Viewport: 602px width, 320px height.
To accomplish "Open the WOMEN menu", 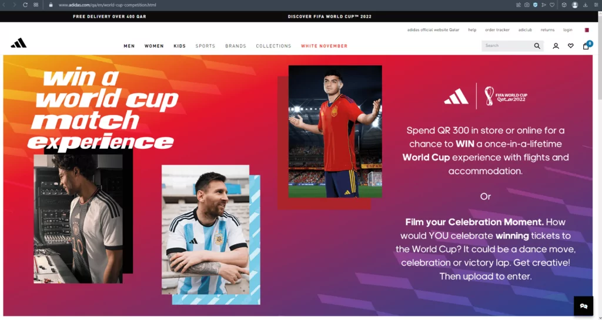I will (x=154, y=46).
